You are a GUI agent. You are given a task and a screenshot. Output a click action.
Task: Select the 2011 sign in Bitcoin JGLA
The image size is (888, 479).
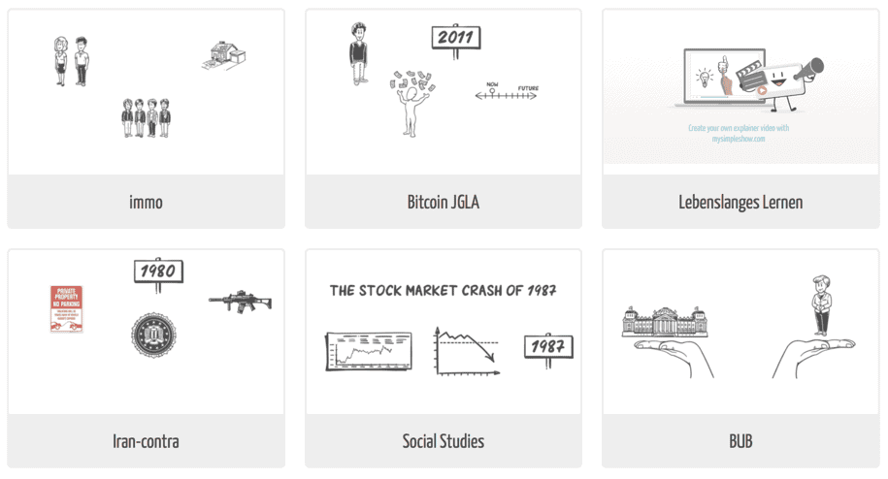click(456, 42)
